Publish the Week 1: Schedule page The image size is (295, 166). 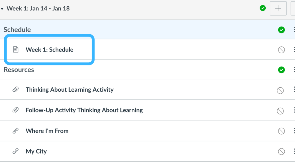click(281, 50)
